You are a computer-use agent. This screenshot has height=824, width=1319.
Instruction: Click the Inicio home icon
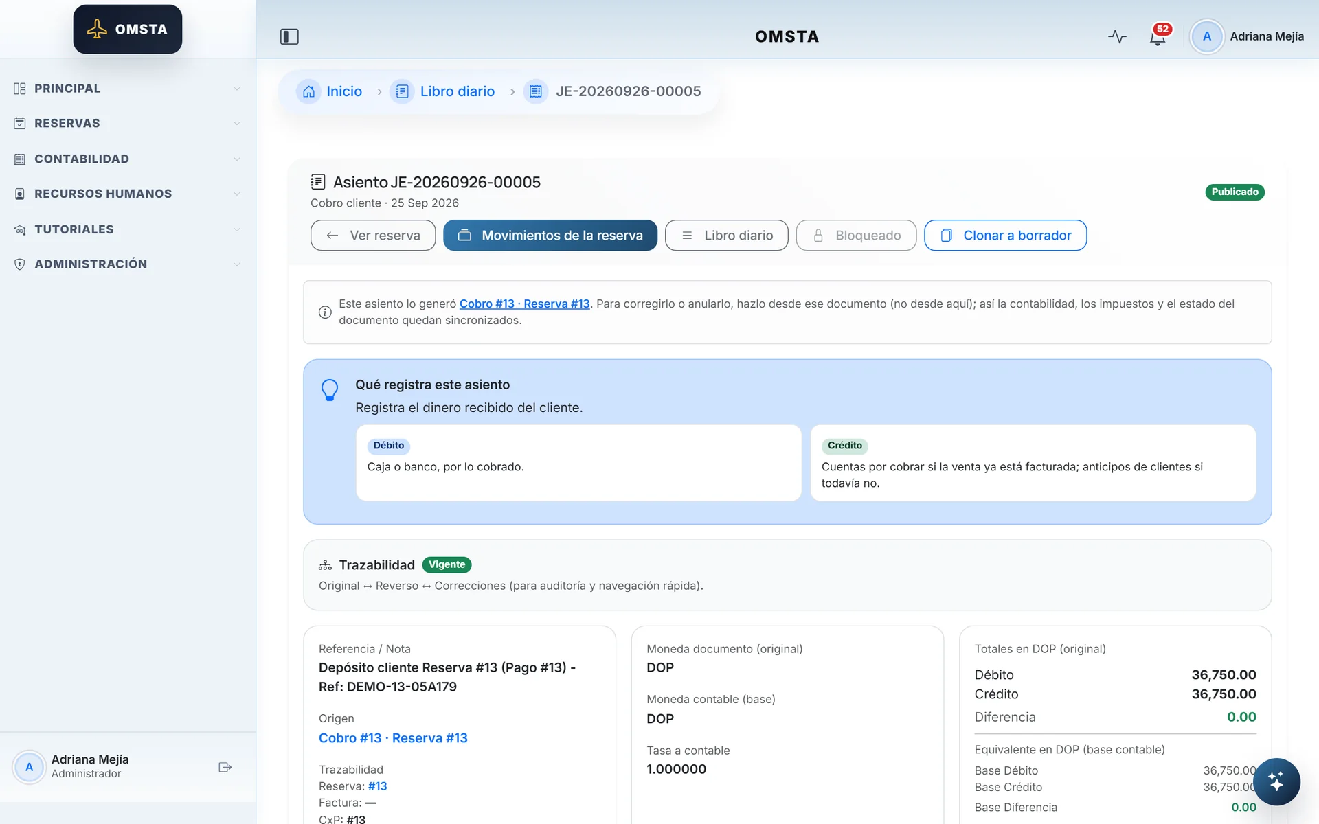pyautogui.click(x=308, y=91)
